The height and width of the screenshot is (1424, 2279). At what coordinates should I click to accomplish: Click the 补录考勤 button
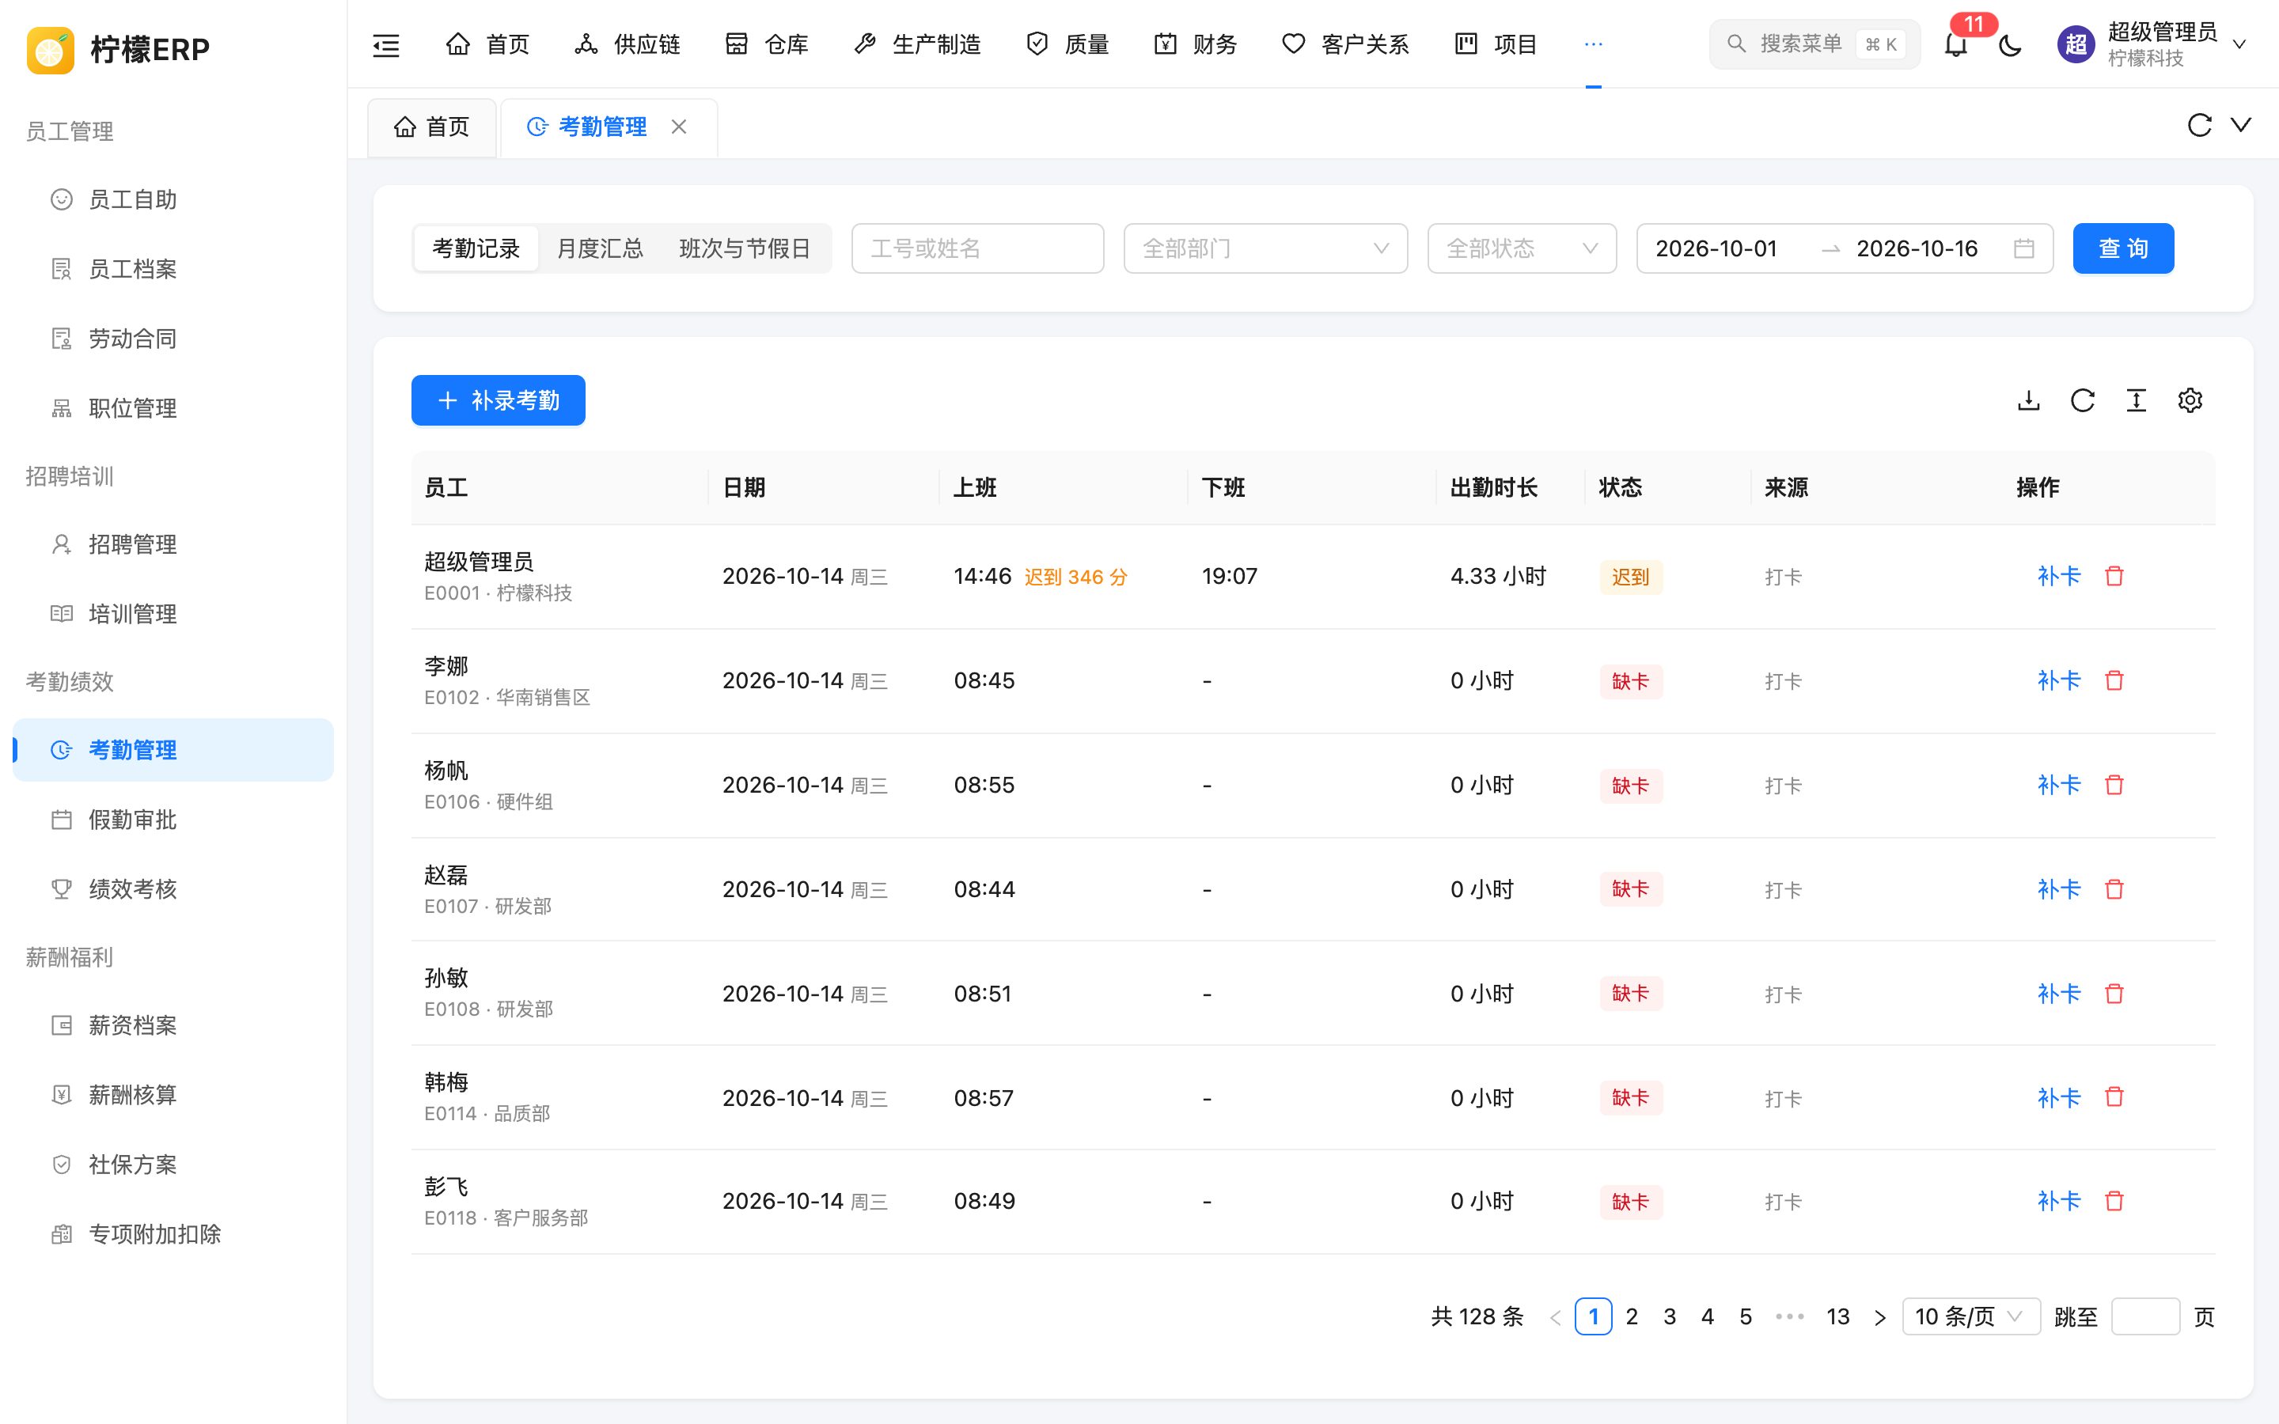(499, 400)
